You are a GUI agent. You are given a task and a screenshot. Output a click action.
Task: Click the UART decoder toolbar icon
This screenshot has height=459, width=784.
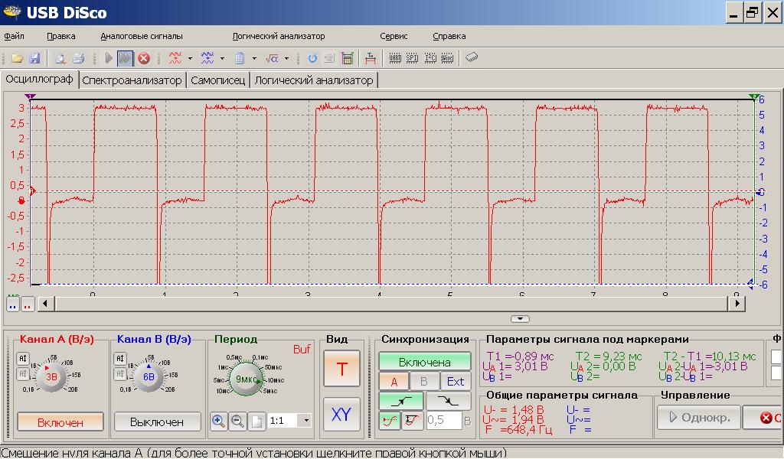click(395, 58)
